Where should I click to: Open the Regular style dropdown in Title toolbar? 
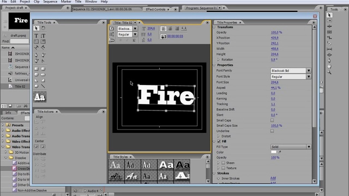pos(135,34)
